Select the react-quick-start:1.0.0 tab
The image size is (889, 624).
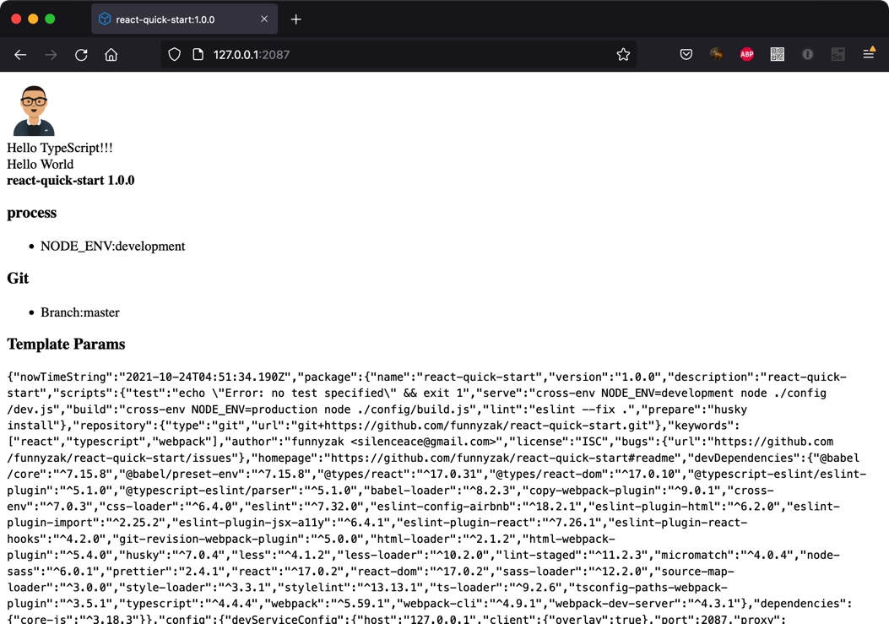pyautogui.click(x=184, y=19)
